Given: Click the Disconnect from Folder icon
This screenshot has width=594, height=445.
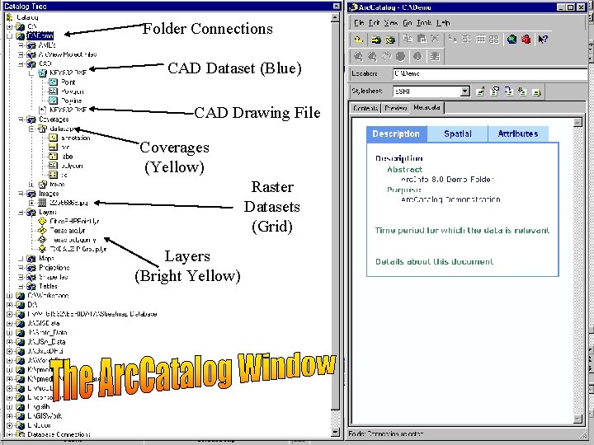Looking at the screenshot, I should 389,39.
